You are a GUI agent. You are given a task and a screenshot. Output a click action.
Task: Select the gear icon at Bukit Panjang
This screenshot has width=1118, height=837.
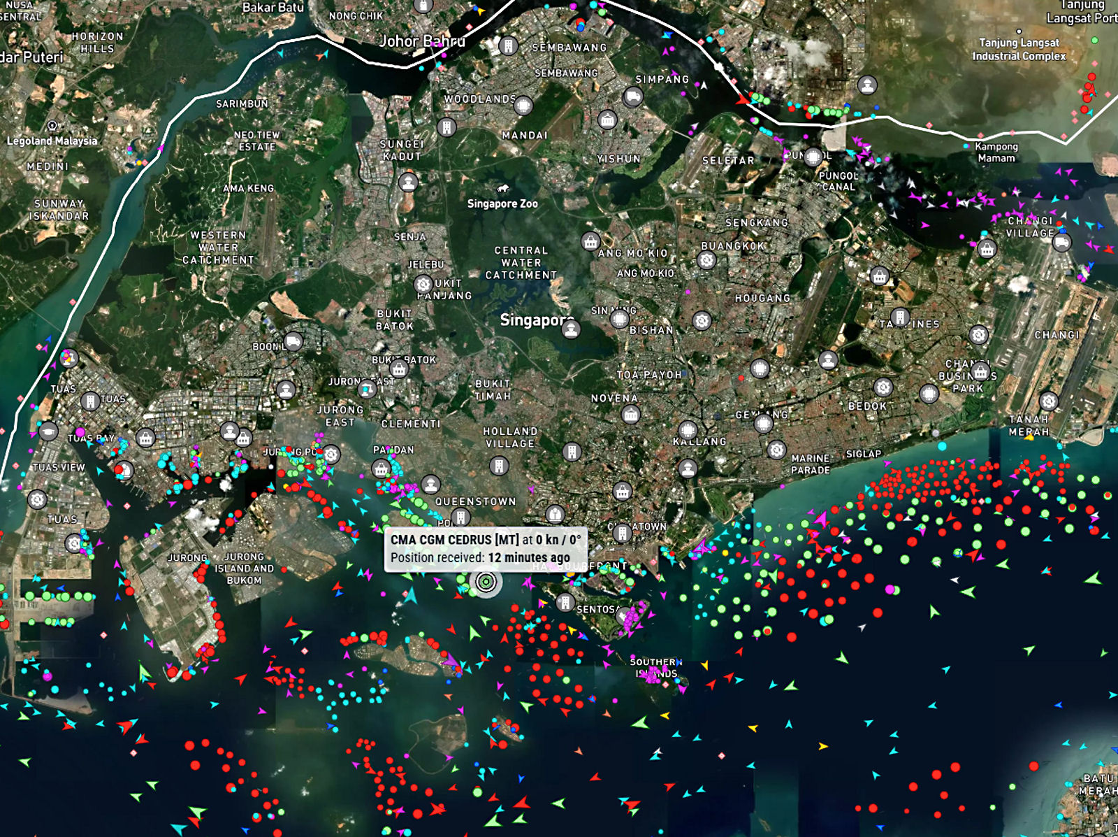click(423, 284)
